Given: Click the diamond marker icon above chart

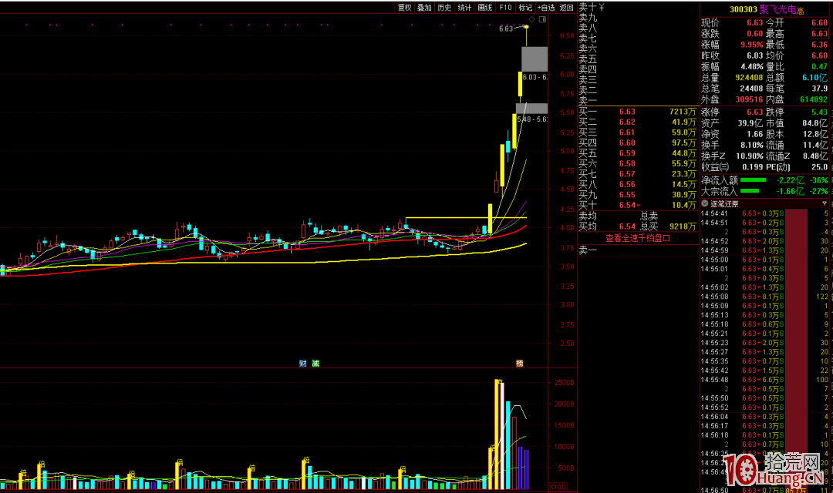Looking at the screenshot, I should pyautogui.click(x=531, y=19).
